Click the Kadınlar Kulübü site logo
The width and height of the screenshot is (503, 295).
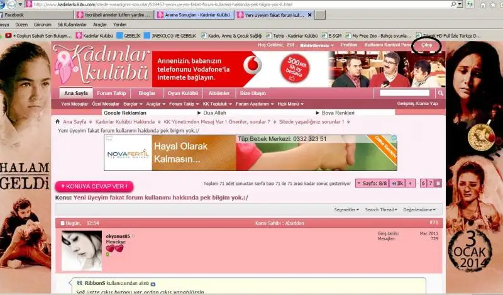coord(101,68)
